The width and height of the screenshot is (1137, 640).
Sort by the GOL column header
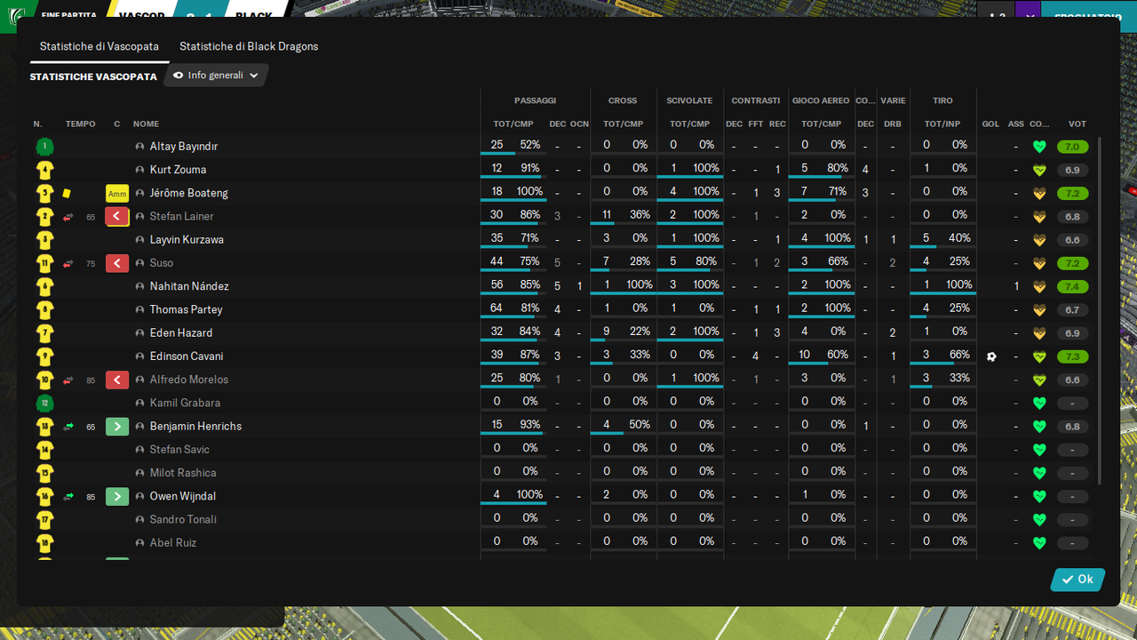tap(991, 124)
